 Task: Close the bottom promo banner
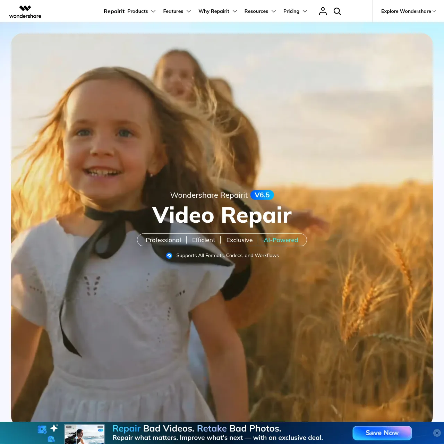pyautogui.click(x=437, y=433)
